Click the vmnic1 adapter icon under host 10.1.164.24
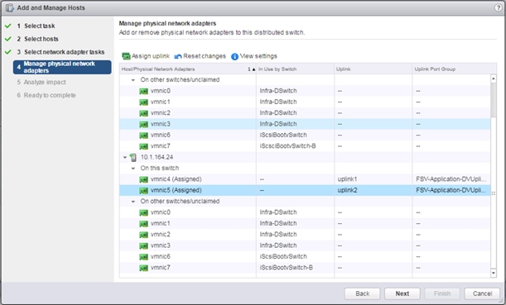 click(143, 224)
